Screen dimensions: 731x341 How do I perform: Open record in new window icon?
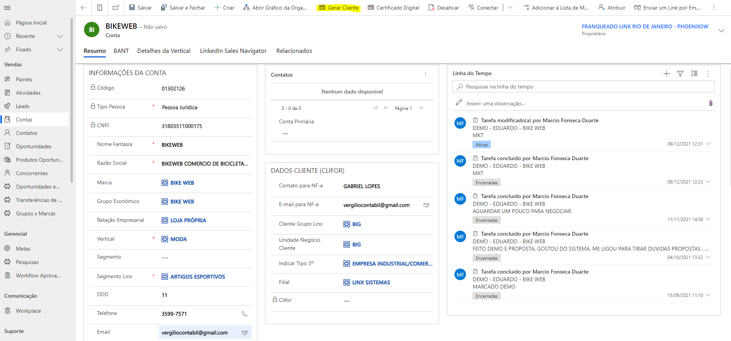point(116,8)
